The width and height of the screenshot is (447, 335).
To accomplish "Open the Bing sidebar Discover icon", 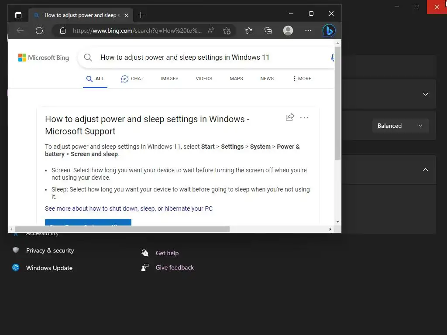I will pyautogui.click(x=329, y=31).
